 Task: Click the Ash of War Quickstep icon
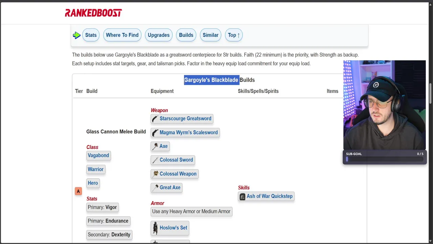click(x=242, y=197)
